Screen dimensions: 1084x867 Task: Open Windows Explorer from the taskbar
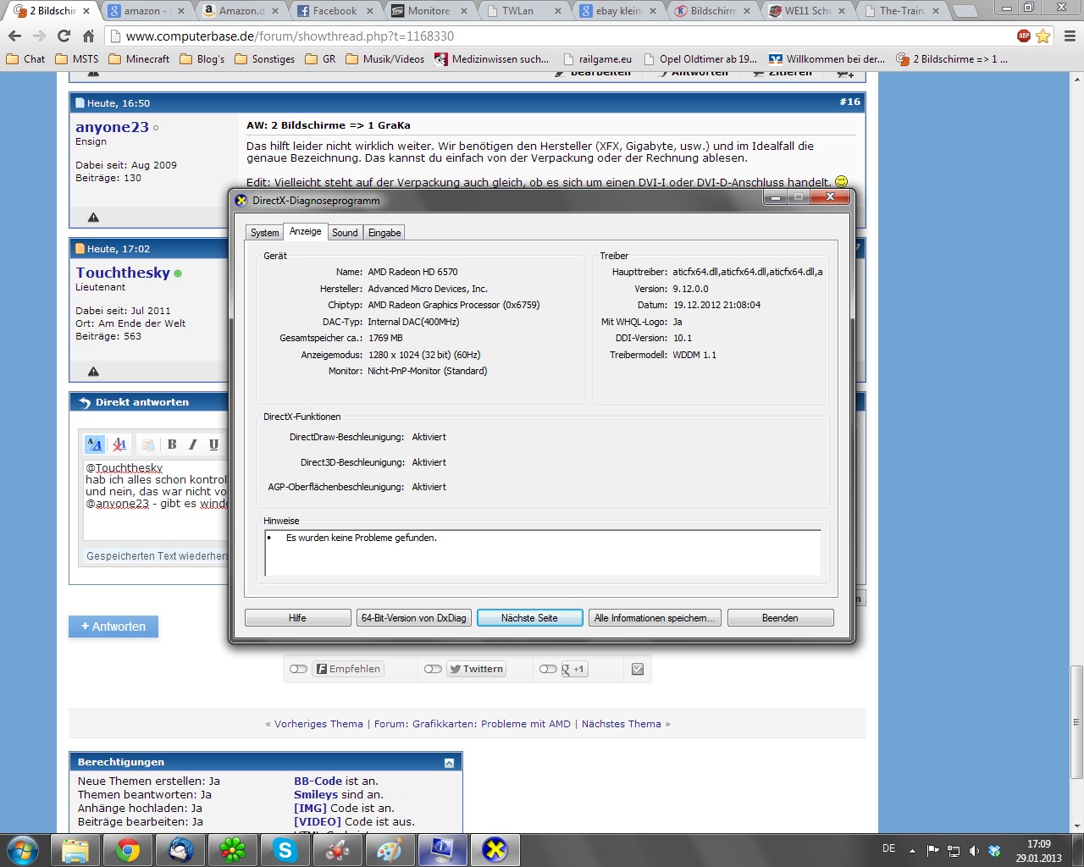pos(75,850)
